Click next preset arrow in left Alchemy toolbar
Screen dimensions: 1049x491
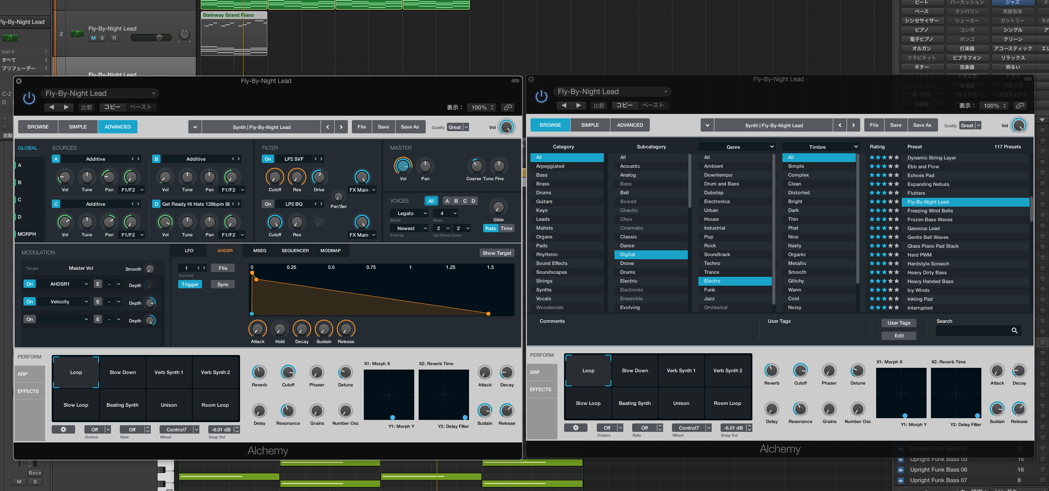coord(341,127)
